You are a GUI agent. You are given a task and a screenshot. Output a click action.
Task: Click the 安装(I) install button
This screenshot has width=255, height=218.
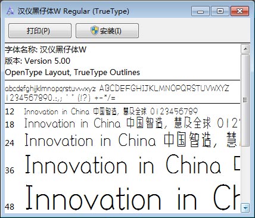point(107,30)
